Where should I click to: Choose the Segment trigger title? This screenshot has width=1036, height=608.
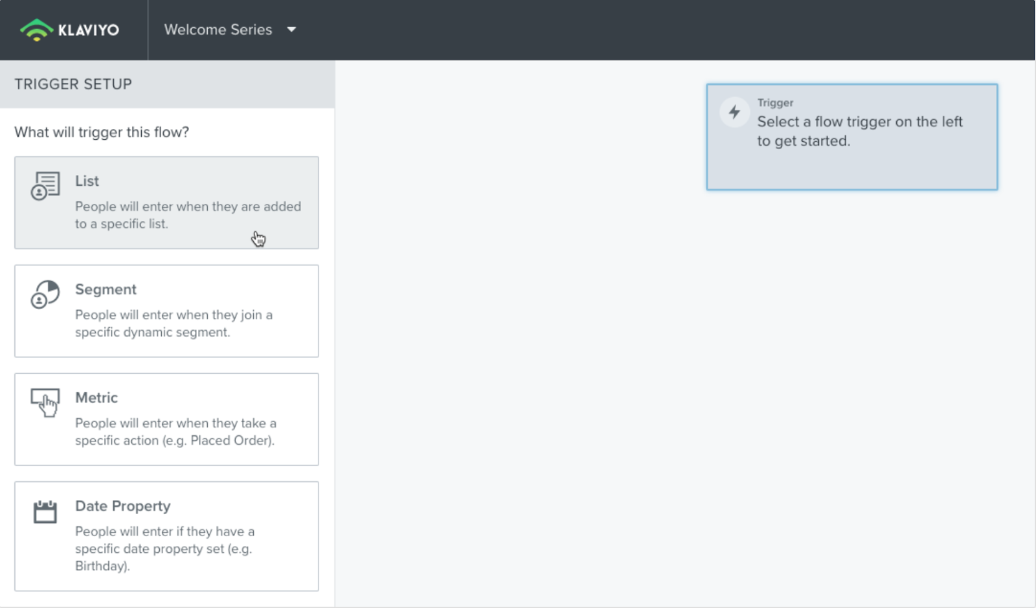pos(106,289)
